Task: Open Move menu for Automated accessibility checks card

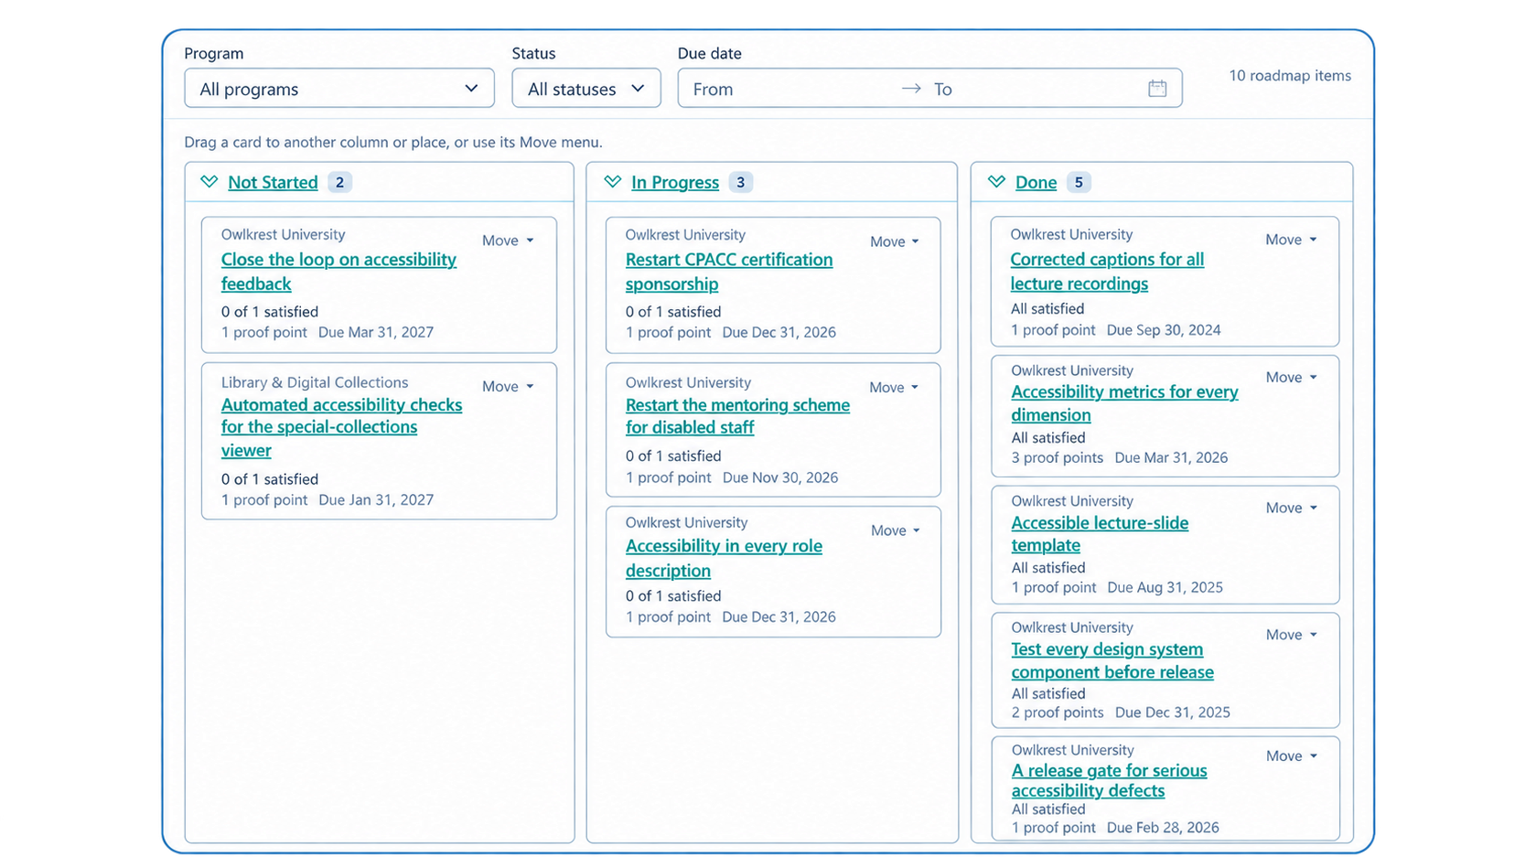Action: tap(508, 387)
